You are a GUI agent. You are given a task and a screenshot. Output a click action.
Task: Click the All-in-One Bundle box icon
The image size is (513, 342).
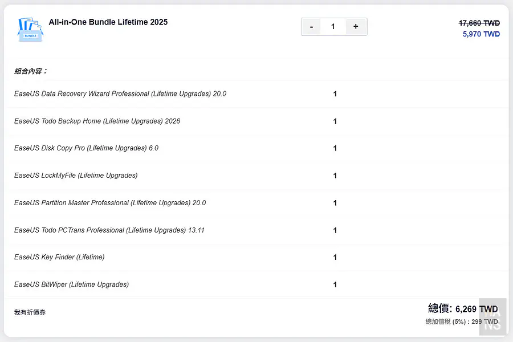point(30,28)
